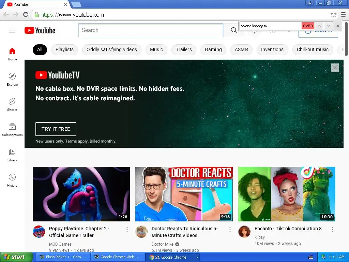Image resolution: width=349 pixels, height=262 pixels.
Task: Click the Chrome address bar URL
Action: (x=72, y=15)
